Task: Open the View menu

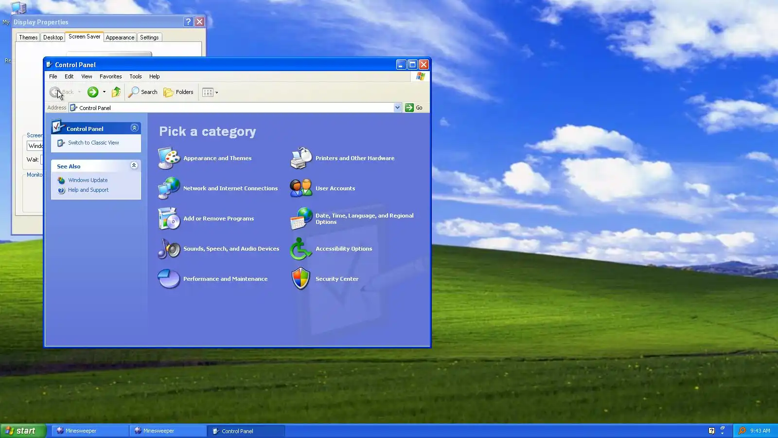Action: pyautogui.click(x=87, y=76)
